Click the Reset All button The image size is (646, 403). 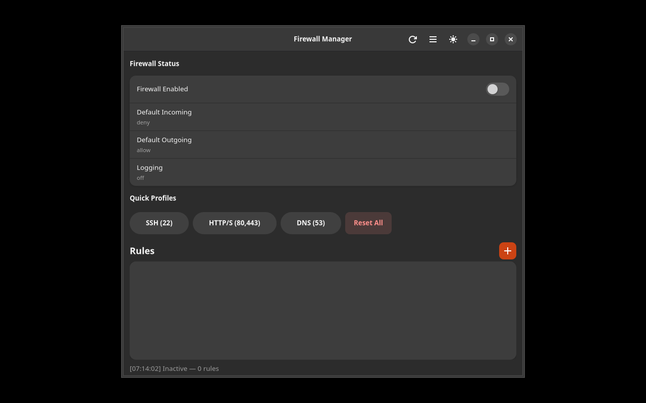368,223
